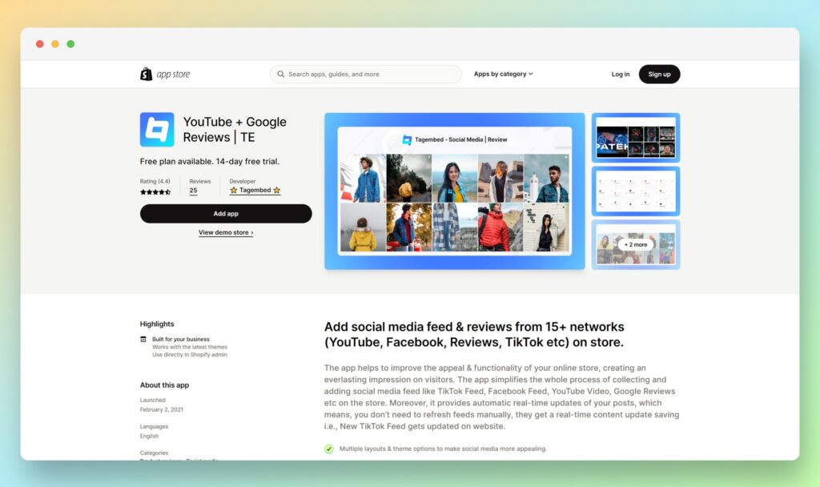Click the Free plan available. 14-day free trial text
This screenshot has width=820, height=487.
210,162
